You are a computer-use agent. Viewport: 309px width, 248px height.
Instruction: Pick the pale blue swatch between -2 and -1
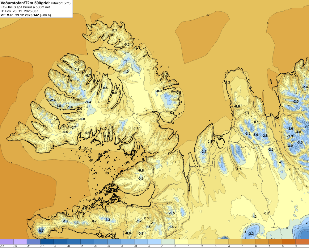pos(154,242)
